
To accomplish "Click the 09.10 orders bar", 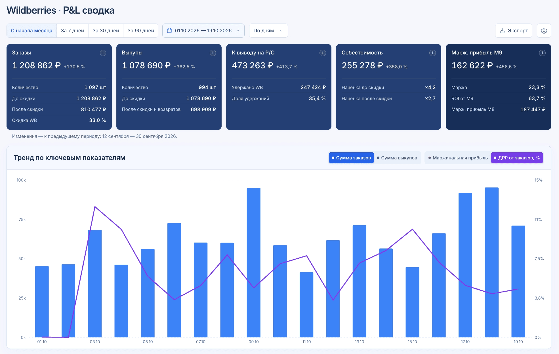I will pyautogui.click(x=254, y=262).
